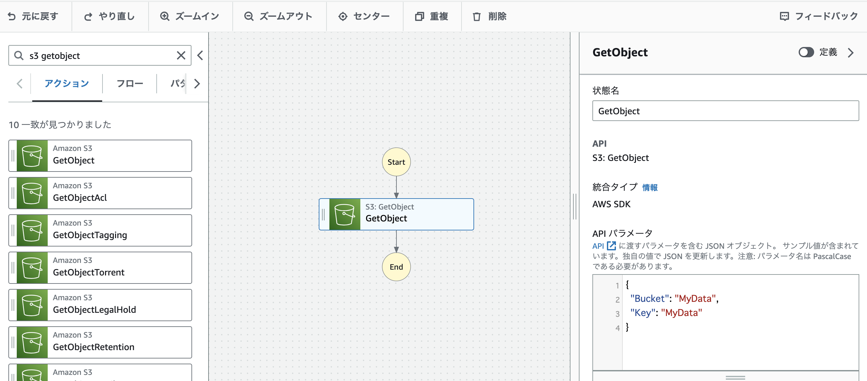
Task: Select the S3: GetObject state on canvas
Action: (x=396, y=214)
